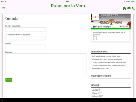Viewport: 136px width, 102px height.
Task: Open Escápate a La Vera en Semana Santa
Action: tap(107, 59)
